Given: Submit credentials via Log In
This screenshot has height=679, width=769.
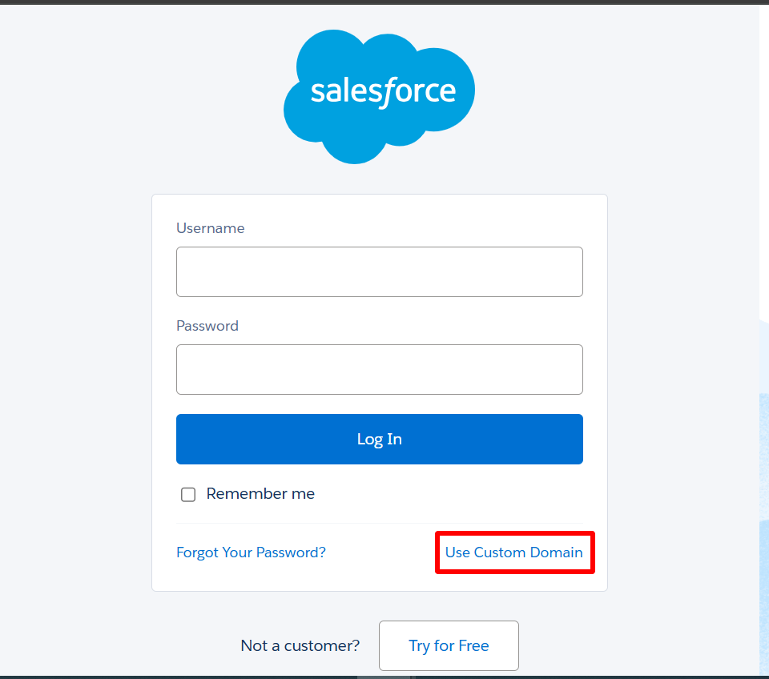Looking at the screenshot, I should 379,439.
